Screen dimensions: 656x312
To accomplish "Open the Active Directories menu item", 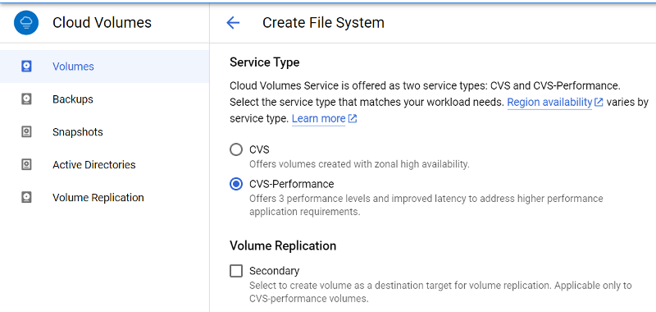I will coord(105,164).
